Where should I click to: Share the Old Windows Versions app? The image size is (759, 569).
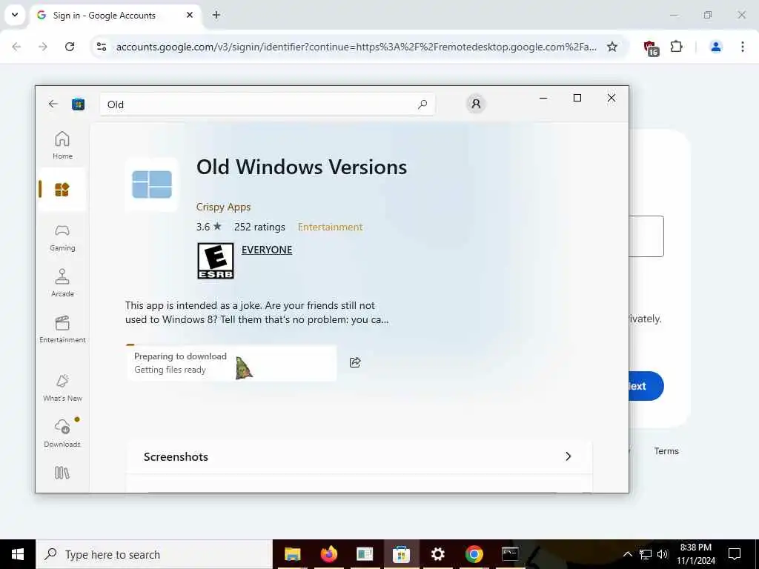point(355,362)
